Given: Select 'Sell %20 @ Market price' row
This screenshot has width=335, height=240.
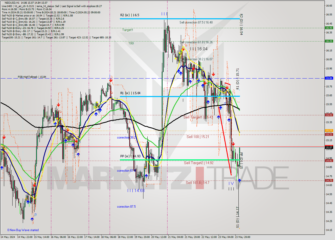Looking at the screenshot, I should [x=37, y=15].
